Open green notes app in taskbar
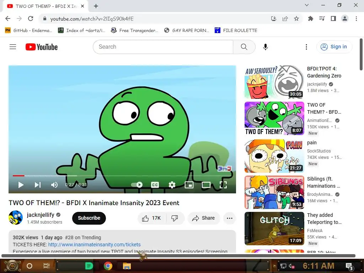This screenshot has width=364, height=273. coord(89,266)
